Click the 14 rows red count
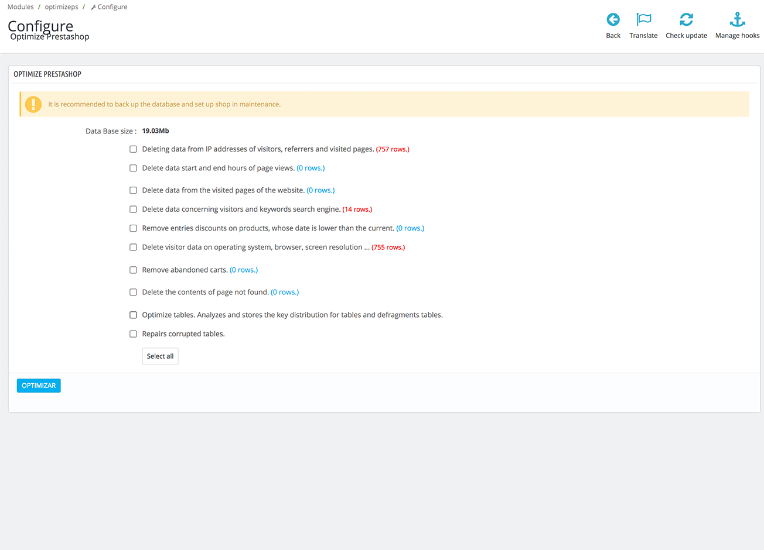 point(357,209)
